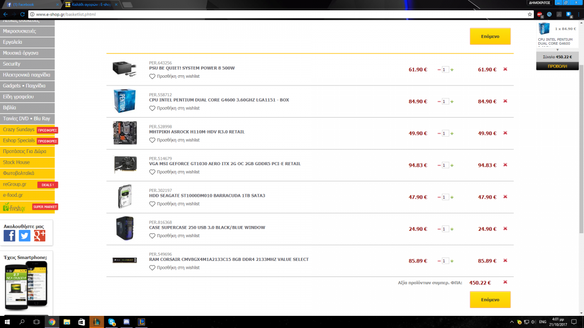The width and height of the screenshot is (584, 328).
Task: Open Windows Store from taskbar
Action: click(x=81, y=322)
